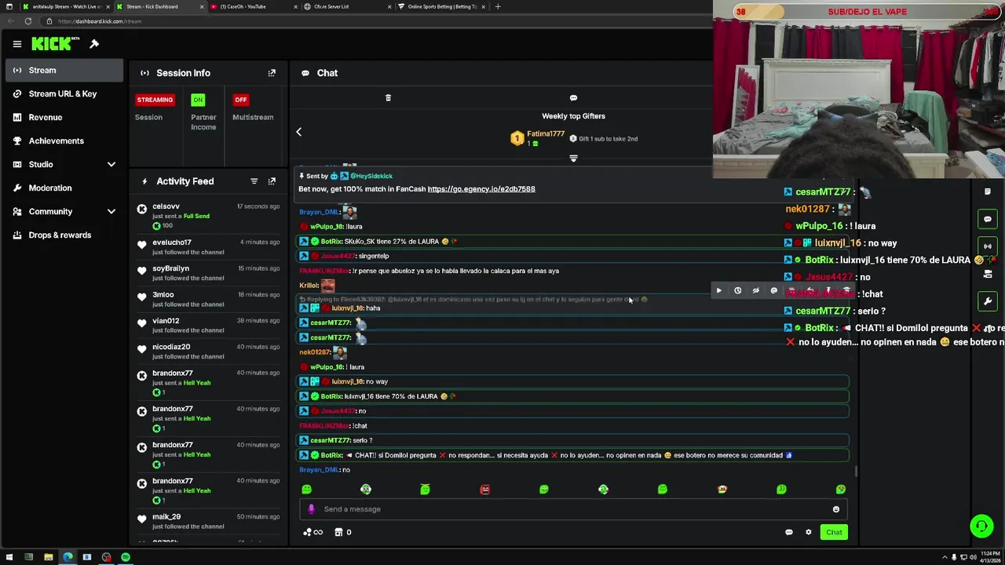Focus the Send a message field
The image size is (1005, 565).
[x=573, y=509]
